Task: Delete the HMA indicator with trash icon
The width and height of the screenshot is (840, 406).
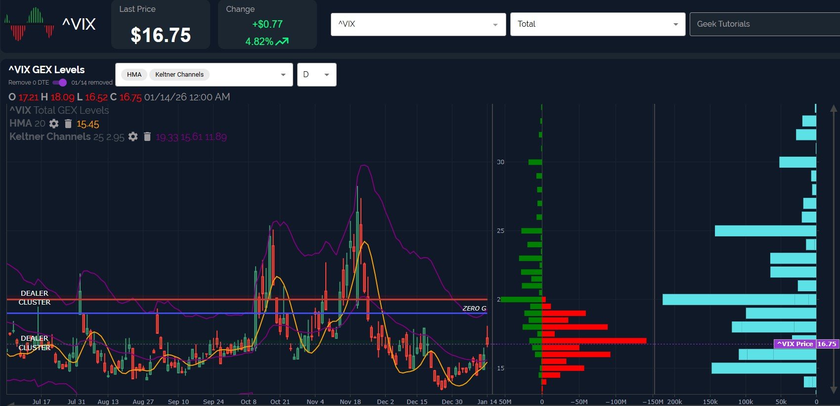Action: (x=68, y=124)
